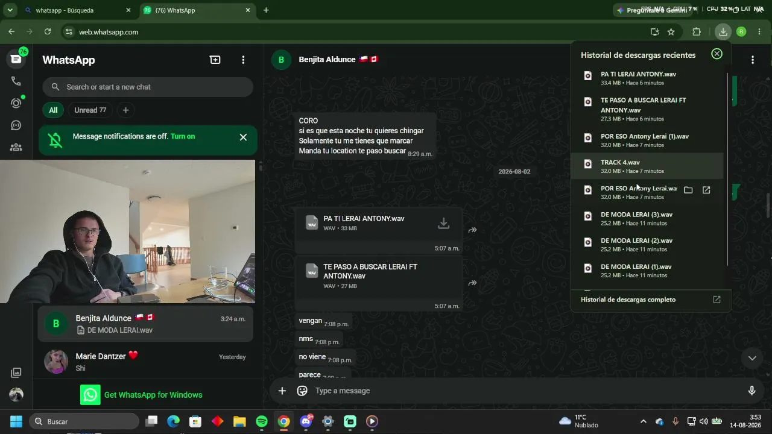
Task: Open the chat options menu in header
Action: coord(753,60)
